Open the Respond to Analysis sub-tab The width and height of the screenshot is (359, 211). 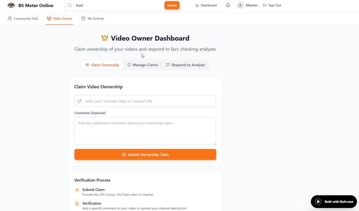click(186, 65)
